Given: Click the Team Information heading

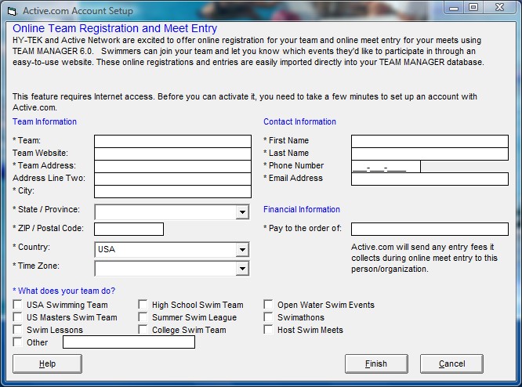Looking at the screenshot, I should click(45, 121).
